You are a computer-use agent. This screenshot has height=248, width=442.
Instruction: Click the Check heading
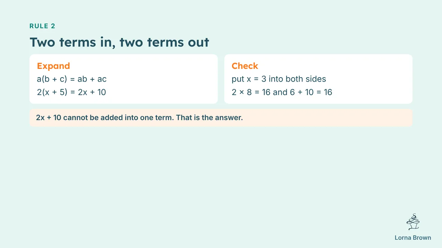pos(245,66)
